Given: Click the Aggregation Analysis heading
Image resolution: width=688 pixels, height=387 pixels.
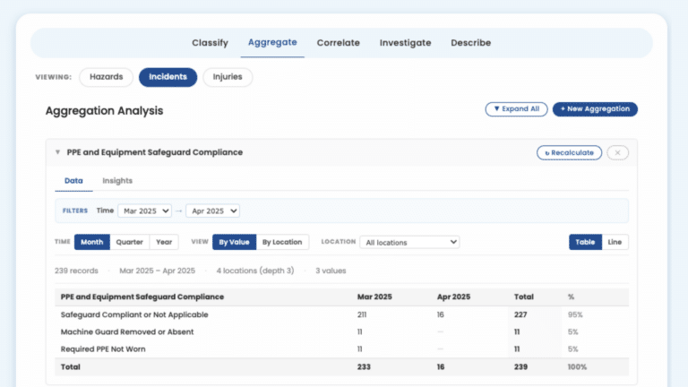Looking at the screenshot, I should point(105,110).
